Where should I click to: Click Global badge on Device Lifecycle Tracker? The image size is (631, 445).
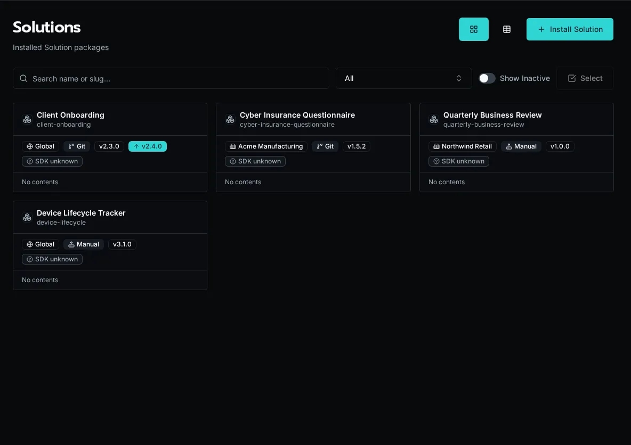click(41, 244)
